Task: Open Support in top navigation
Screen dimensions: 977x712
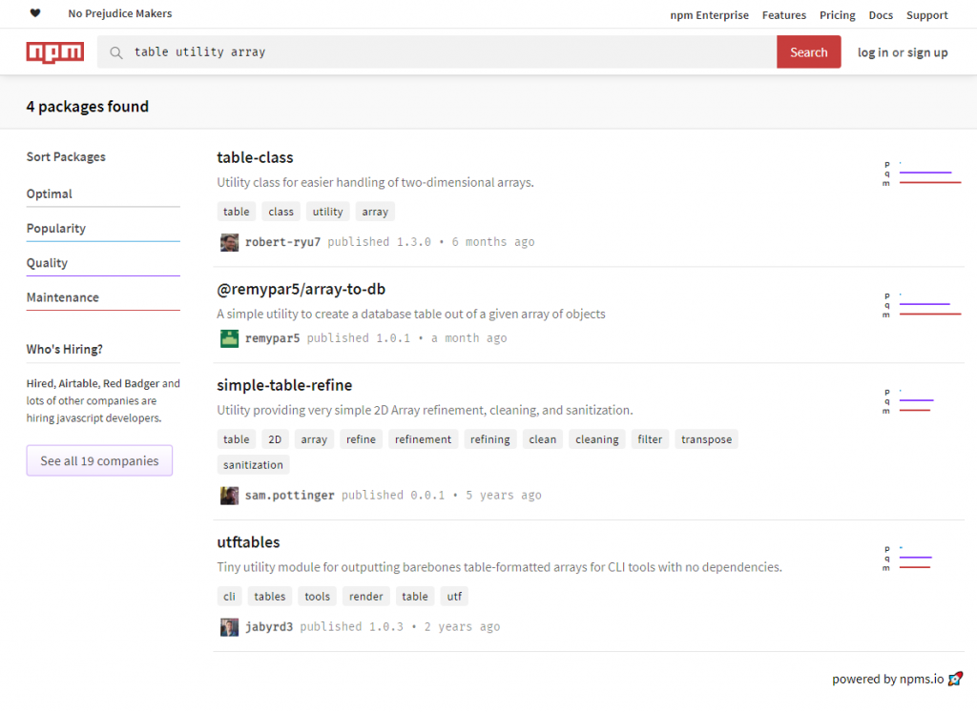Action: [x=926, y=15]
